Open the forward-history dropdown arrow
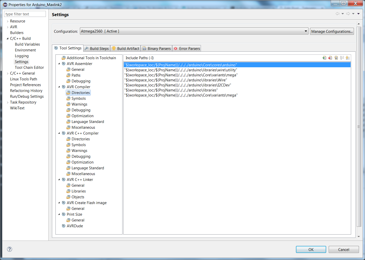This screenshot has width=365, height=260. 353,14
